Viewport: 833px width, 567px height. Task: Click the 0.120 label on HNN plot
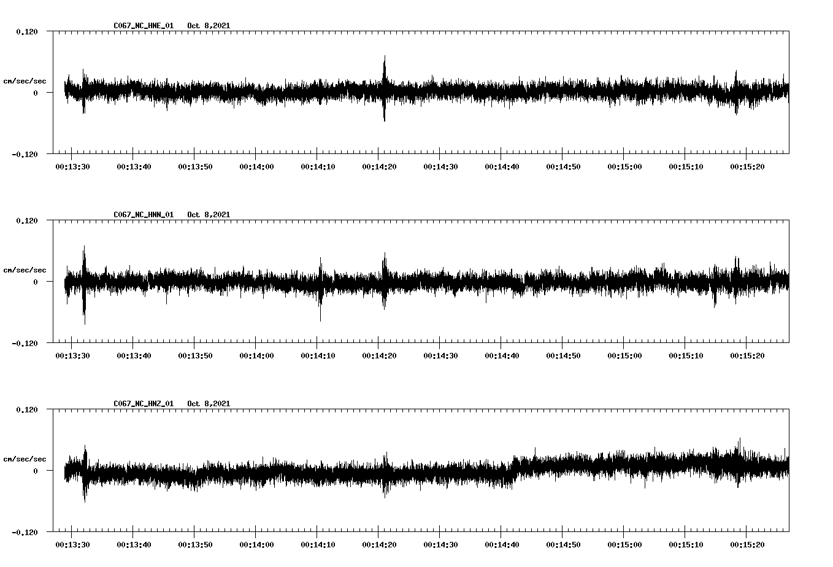tap(26, 220)
